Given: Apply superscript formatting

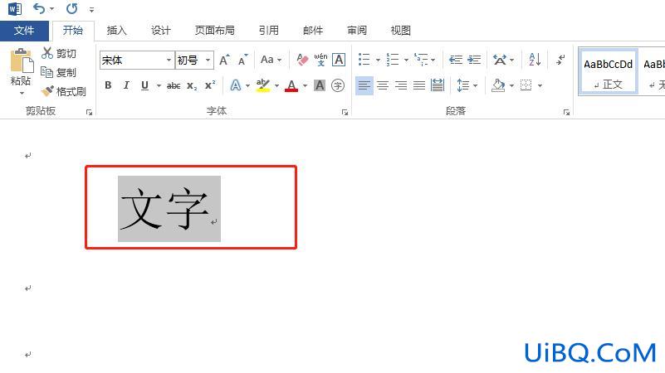Looking at the screenshot, I should point(210,85).
